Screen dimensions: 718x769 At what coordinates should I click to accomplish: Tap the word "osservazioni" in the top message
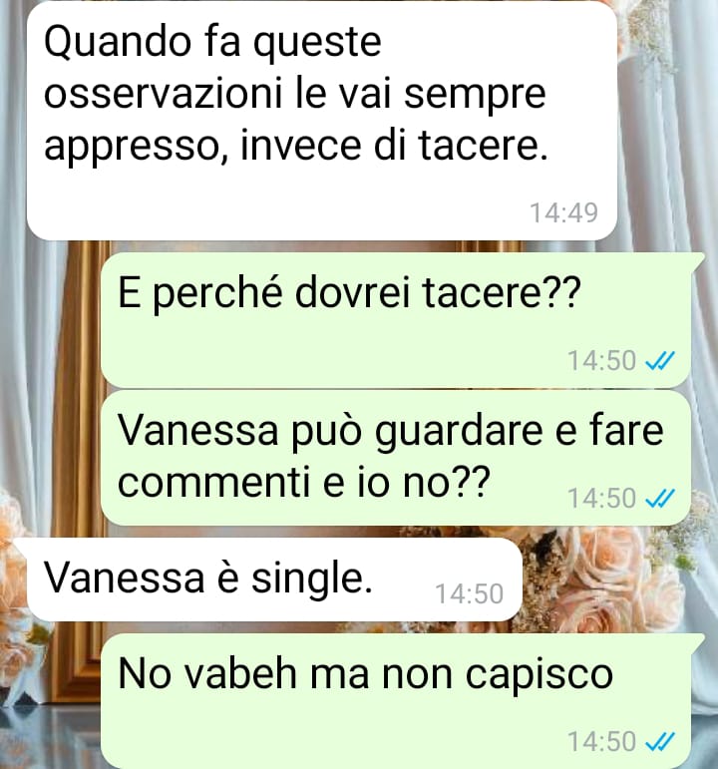click(163, 93)
